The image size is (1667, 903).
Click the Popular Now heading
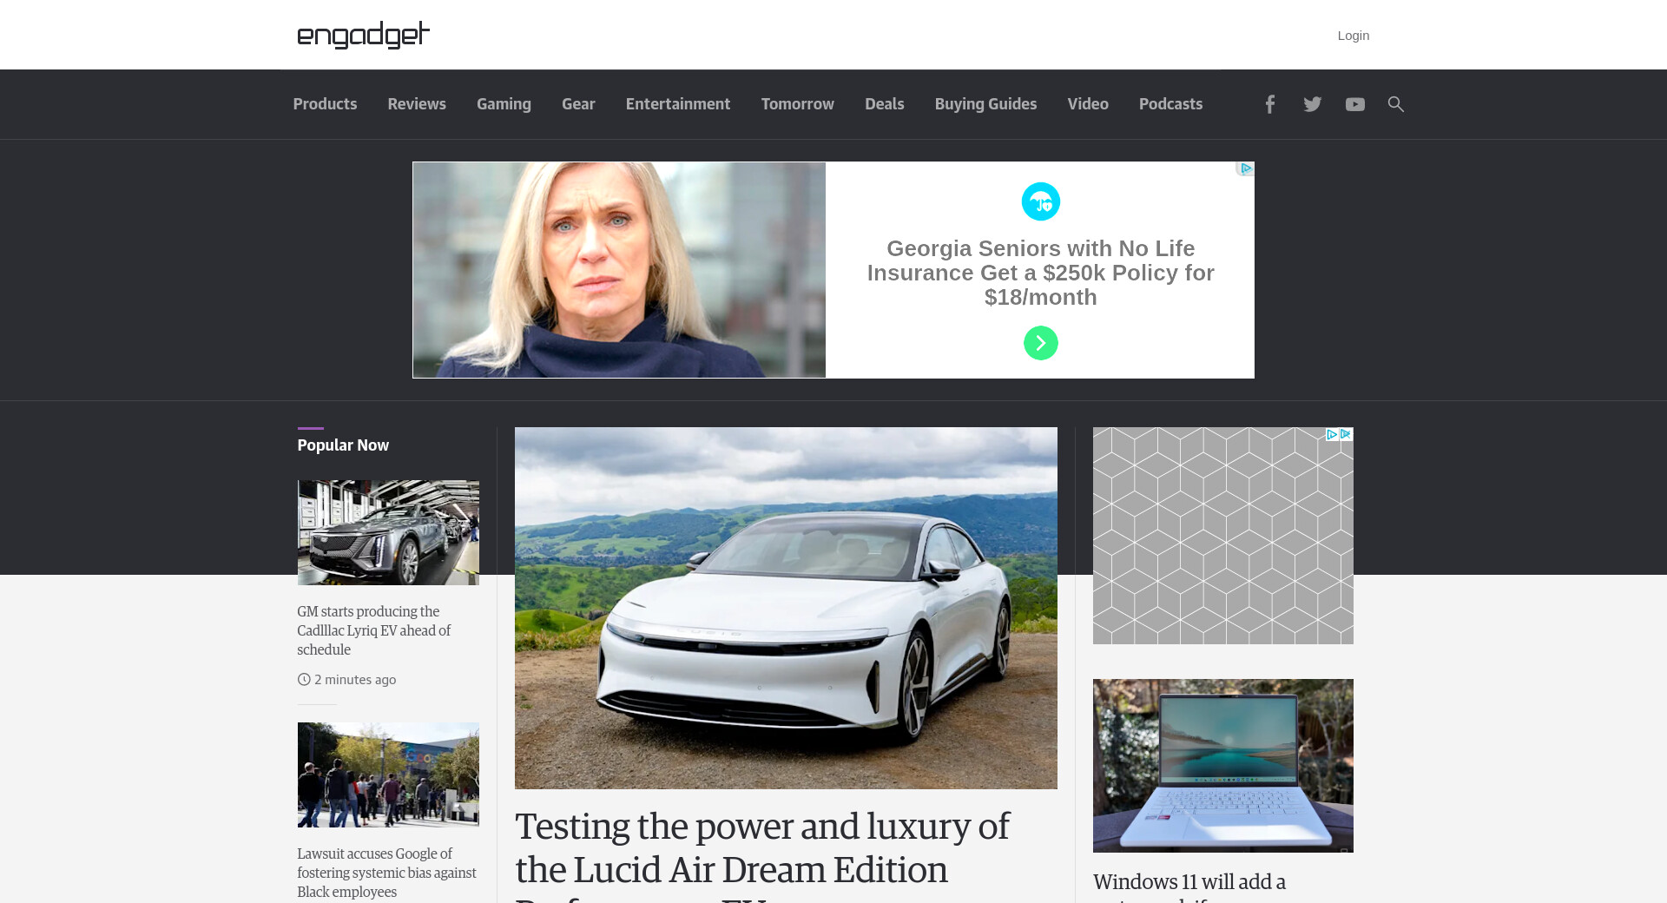343,445
